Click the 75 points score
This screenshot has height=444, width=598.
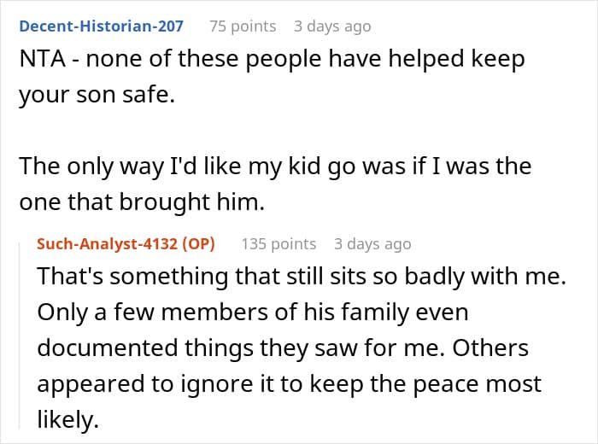tap(243, 26)
